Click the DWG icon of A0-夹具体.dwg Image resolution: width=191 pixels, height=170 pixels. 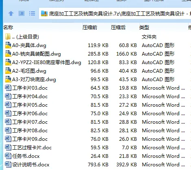coord(8,45)
